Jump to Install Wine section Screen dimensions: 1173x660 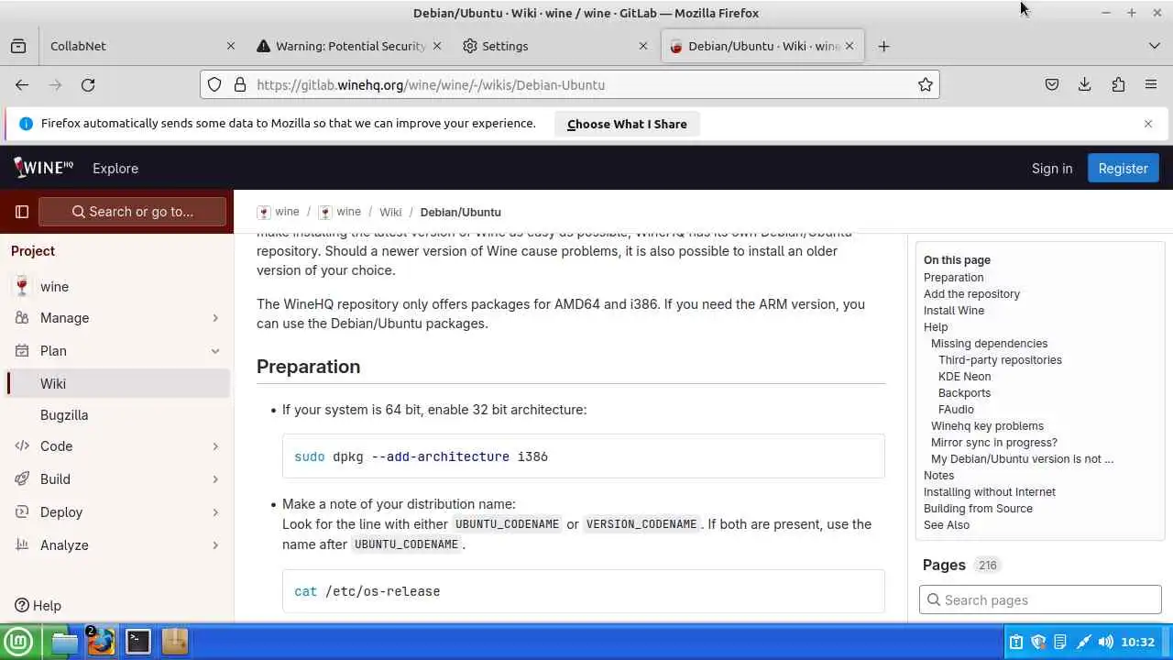954,310
